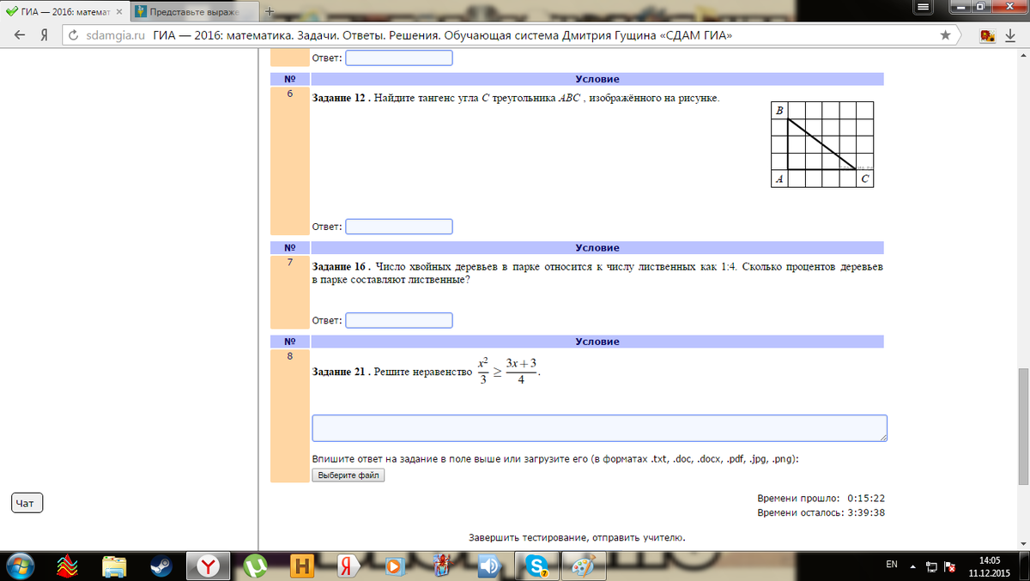Viewport: 1030px width, 581px height.
Task: Click the vertical page scrollbar thumb
Action: [1022, 426]
